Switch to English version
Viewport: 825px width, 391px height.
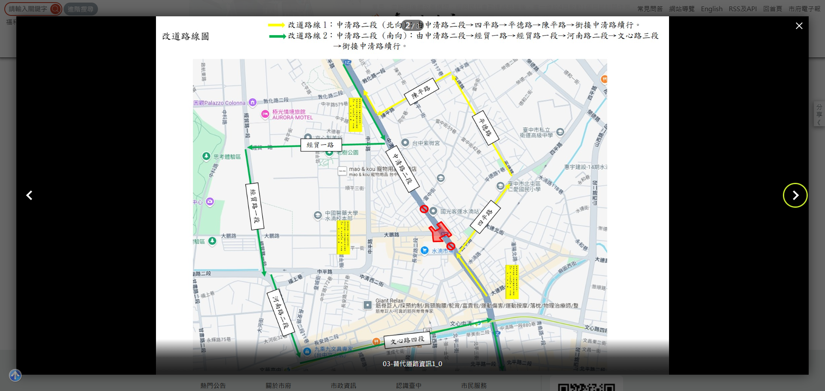712,9
